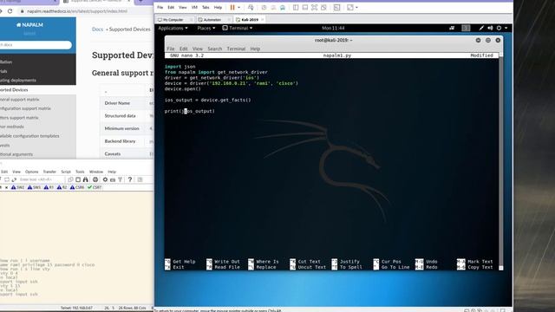Click SecureCRT help question mark icon

[x=130, y=179]
